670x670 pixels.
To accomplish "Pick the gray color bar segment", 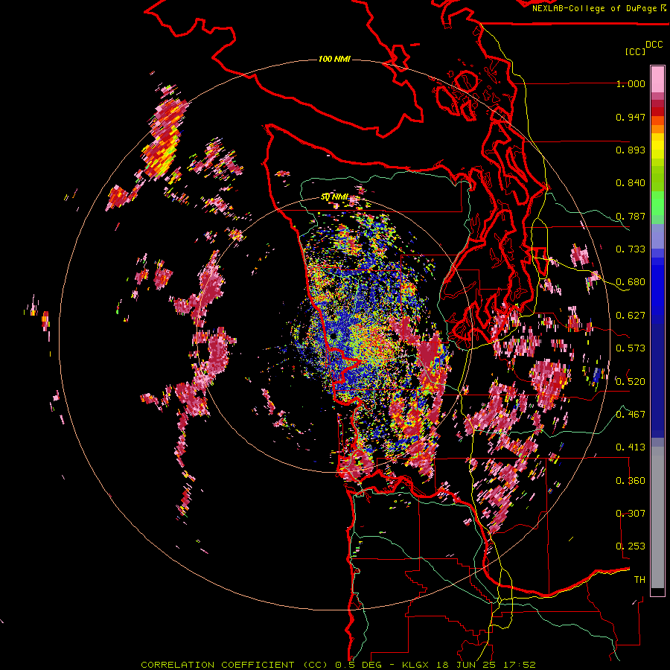I will click(657, 517).
